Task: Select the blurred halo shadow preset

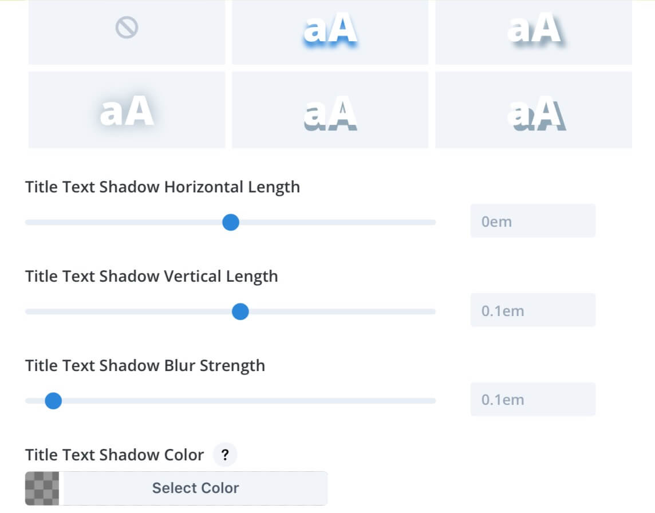Action: (x=127, y=110)
